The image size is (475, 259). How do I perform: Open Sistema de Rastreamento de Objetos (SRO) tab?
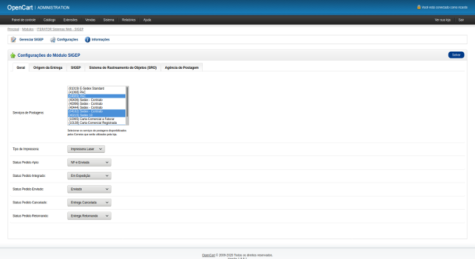click(x=123, y=68)
